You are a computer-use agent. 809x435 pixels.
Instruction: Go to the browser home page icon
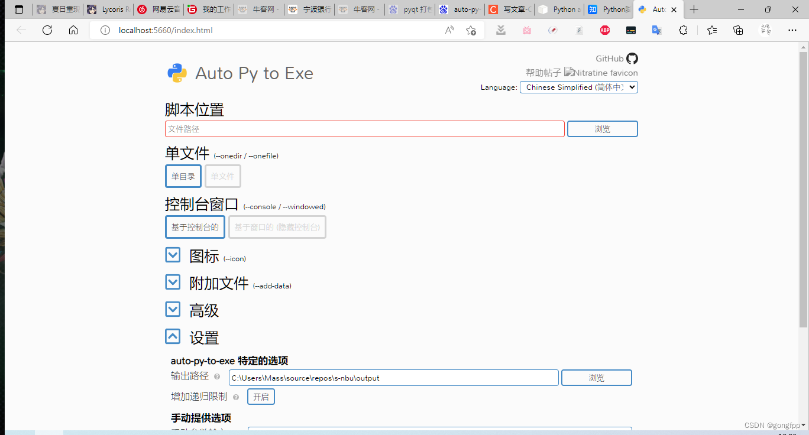coord(73,30)
